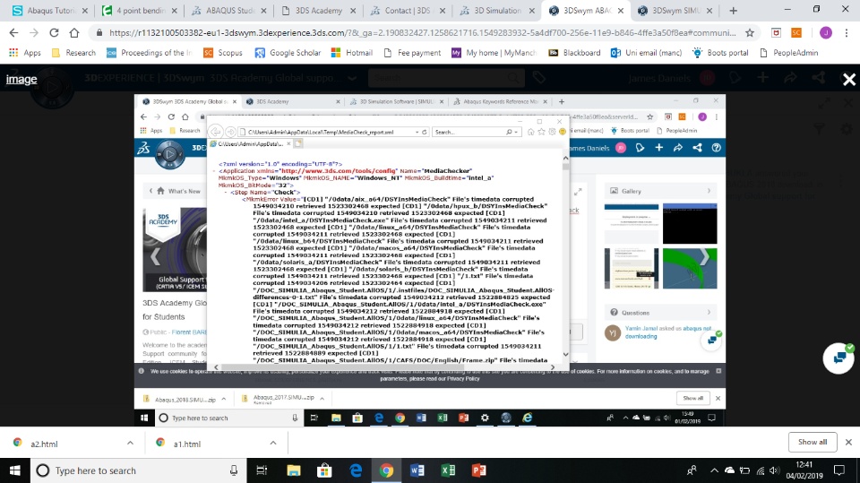Open a new Chrome tab
Screen dimensions: 860x483
[734, 11]
